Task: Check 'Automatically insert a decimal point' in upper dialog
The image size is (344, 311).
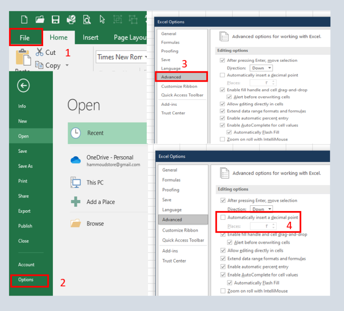Action: tap(223, 75)
